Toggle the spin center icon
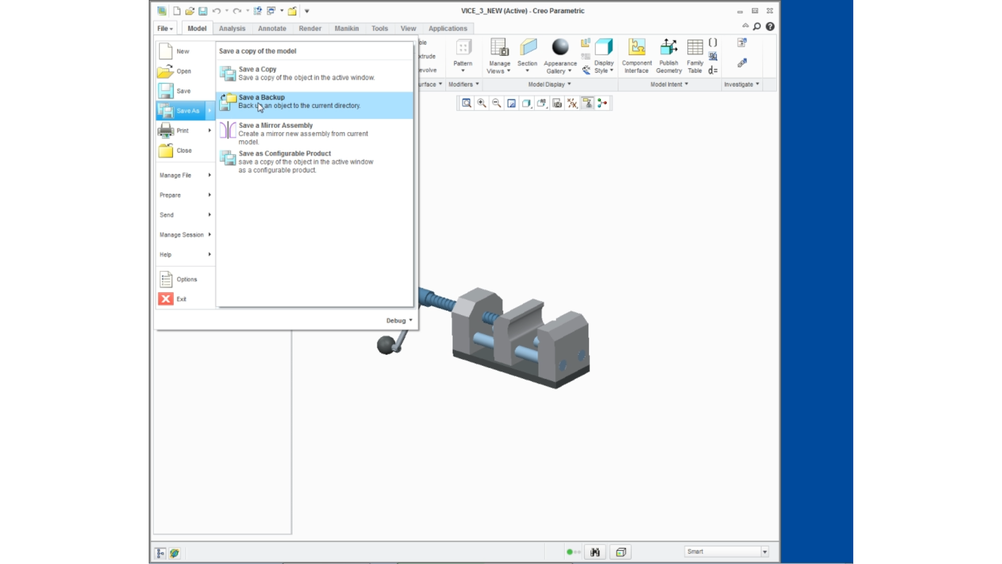 click(x=603, y=103)
